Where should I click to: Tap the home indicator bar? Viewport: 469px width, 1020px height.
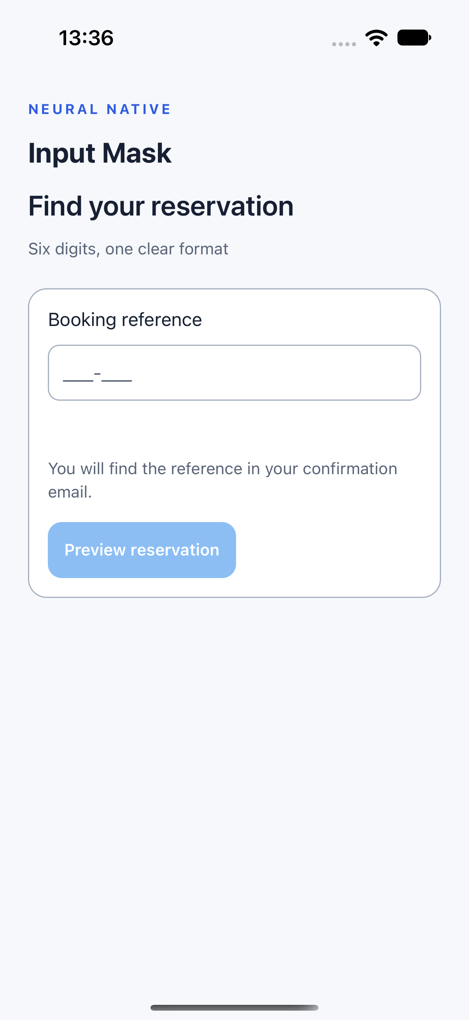tap(234, 1007)
